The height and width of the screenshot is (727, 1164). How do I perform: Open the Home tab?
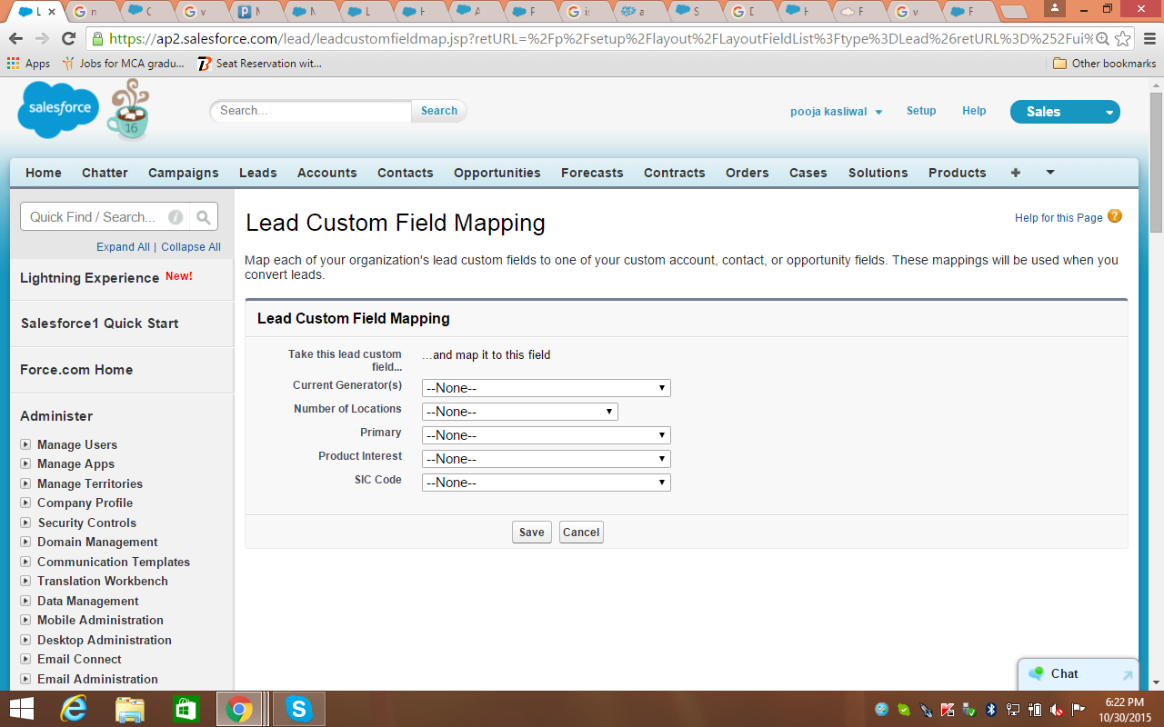[44, 173]
